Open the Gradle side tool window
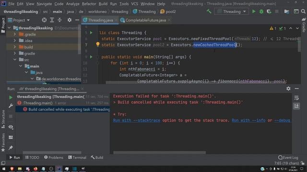The width and height of the screenshot is (307, 172). pyautogui.click(x=304, y=25)
